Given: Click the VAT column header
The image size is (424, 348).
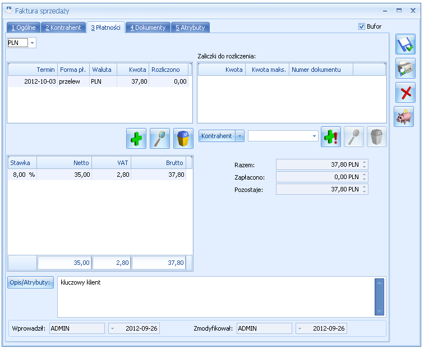Looking at the screenshot, I should click(x=112, y=163).
